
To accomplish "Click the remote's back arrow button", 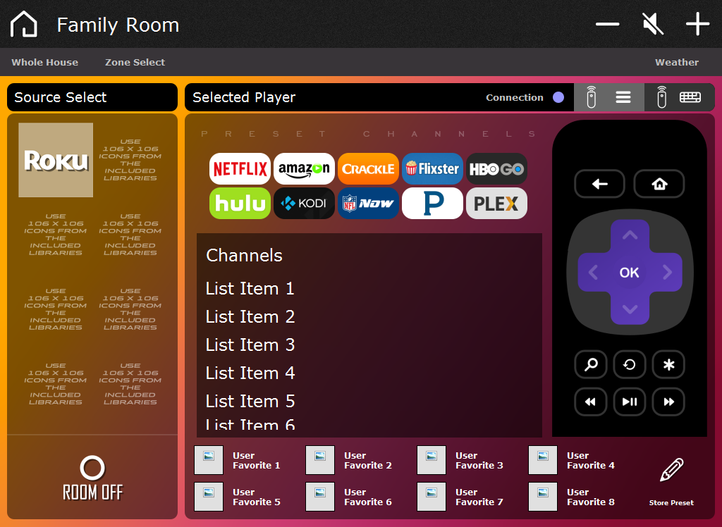I will [599, 184].
